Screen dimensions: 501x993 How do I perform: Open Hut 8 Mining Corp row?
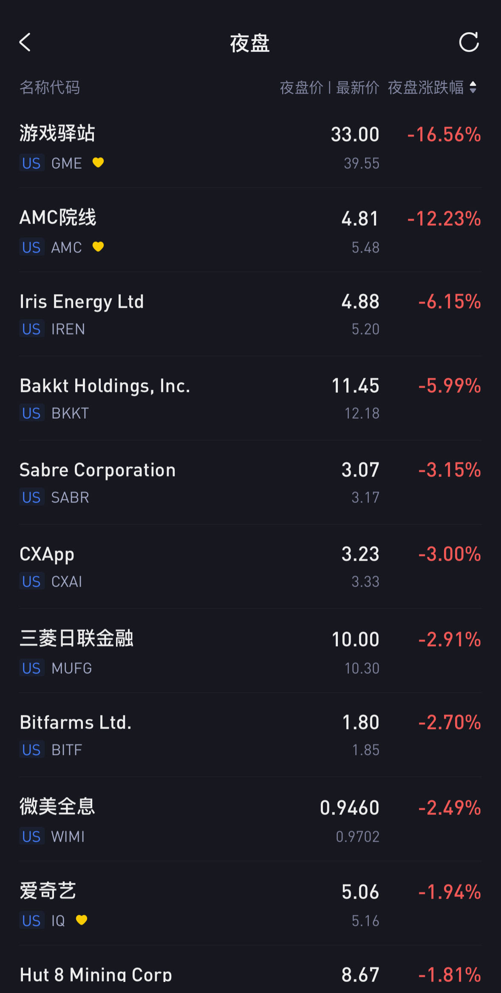coord(96,974)
